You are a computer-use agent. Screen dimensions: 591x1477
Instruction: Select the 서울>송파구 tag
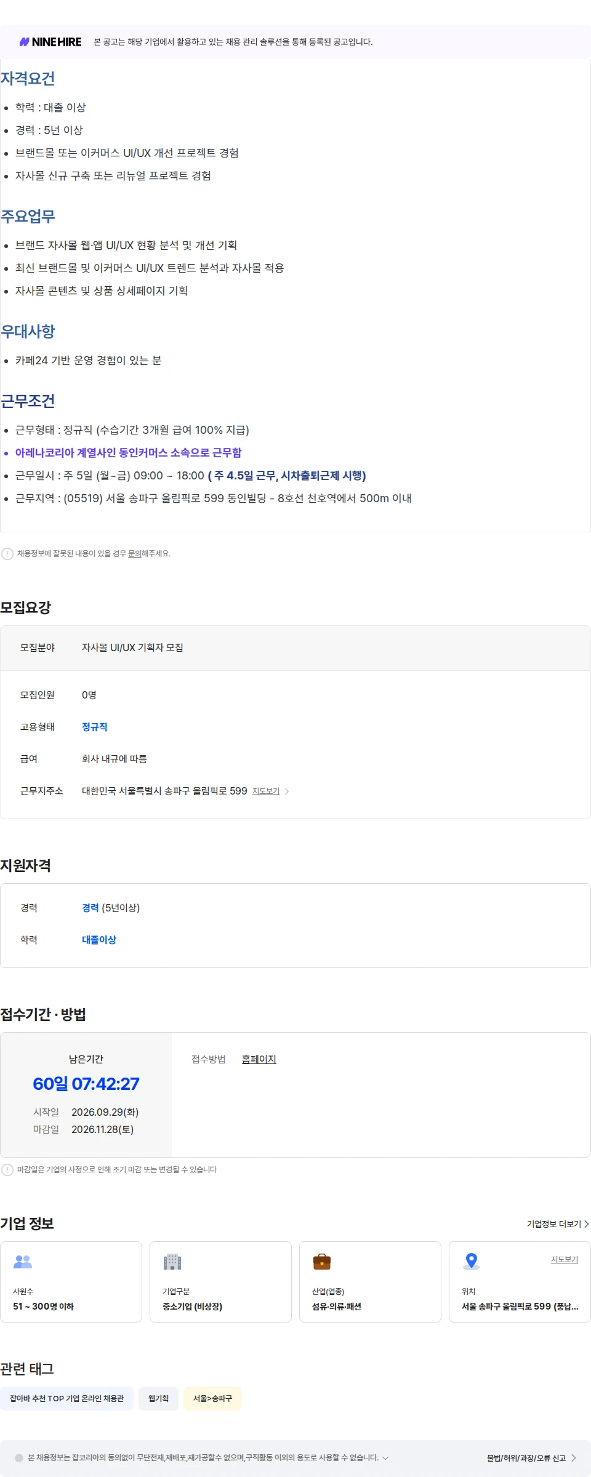[212, 1398]
